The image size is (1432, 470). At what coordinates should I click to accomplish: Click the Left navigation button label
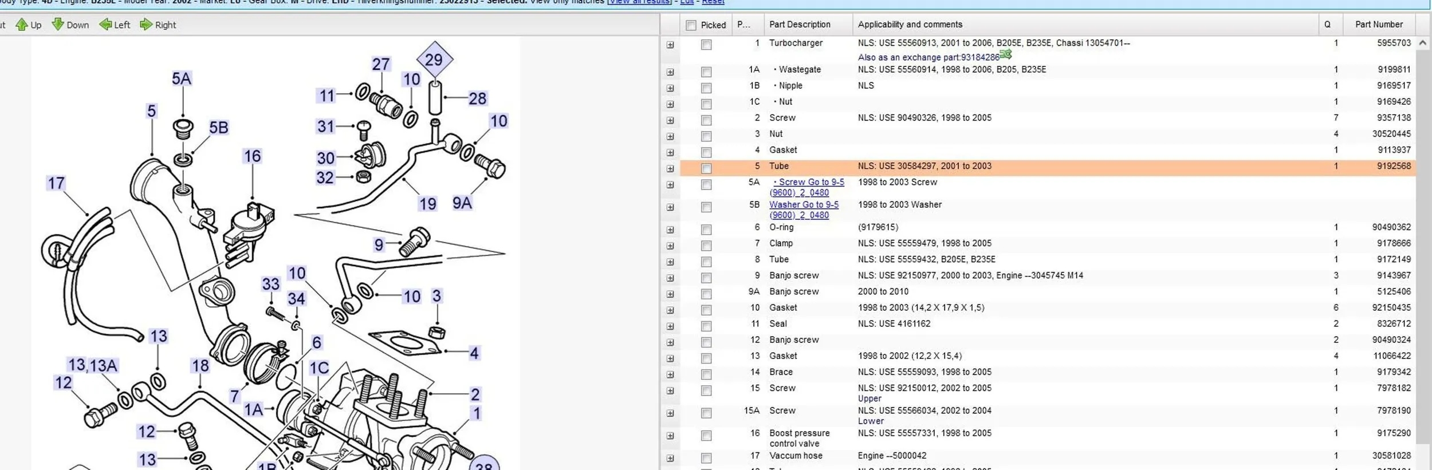point(122,25)
